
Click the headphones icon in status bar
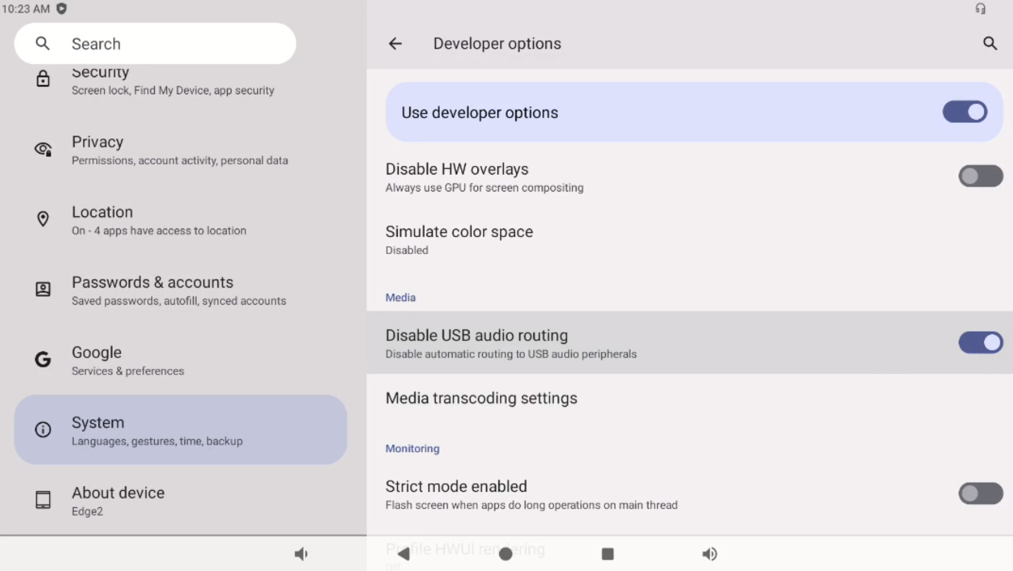tap(980, 9)
